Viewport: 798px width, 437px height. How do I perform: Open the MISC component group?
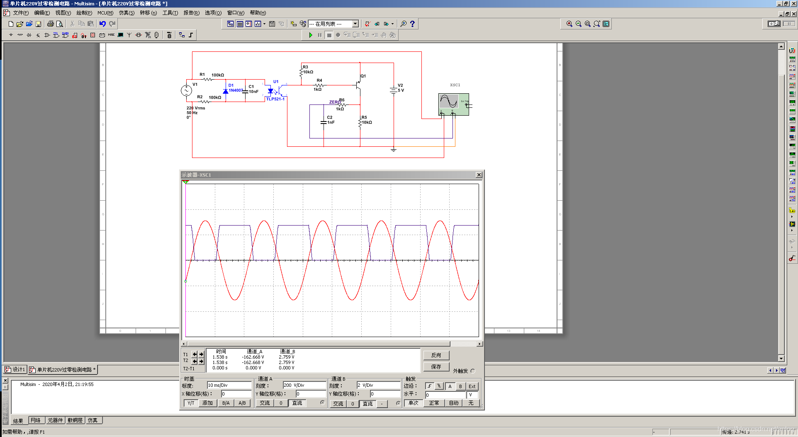point(111,35)
